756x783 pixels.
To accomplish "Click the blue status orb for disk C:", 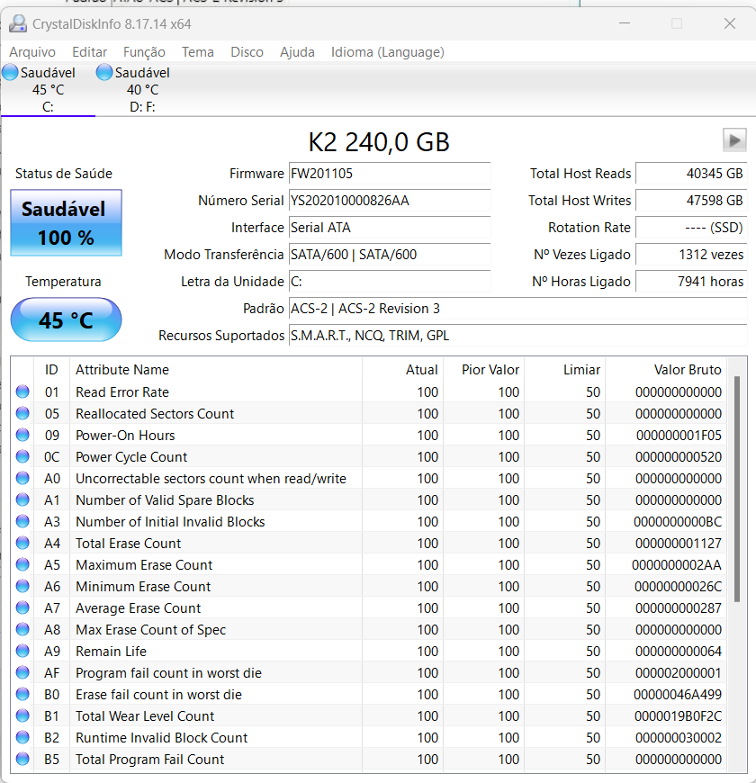I will tap(10, 72).
